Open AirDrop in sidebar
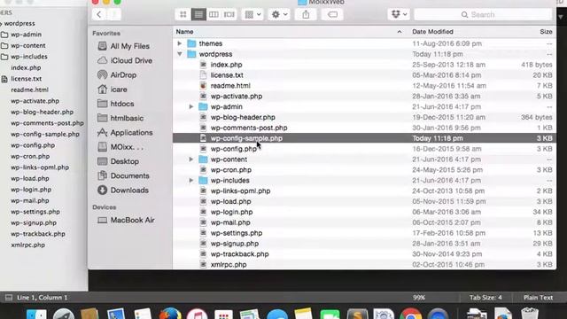567x319 pixels. (117, 74)
